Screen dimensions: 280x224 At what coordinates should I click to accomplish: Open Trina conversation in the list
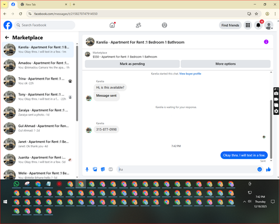click(38, 81)
